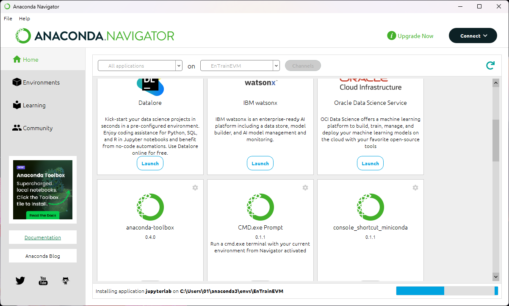
Task: Switch to the Environments tab
Action: click(x=41, y=82)
